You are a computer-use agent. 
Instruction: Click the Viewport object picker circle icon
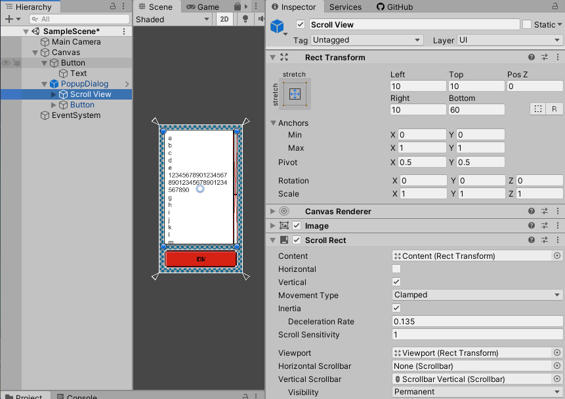[557, 352]
